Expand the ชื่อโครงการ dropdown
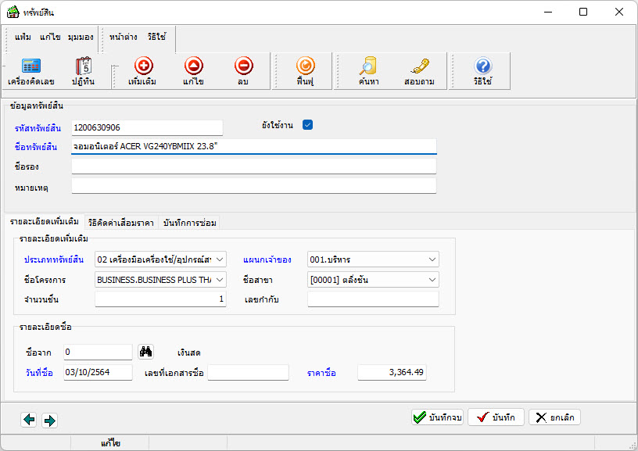This screenshot has height=451, width=638. click(x=220, y=279)
